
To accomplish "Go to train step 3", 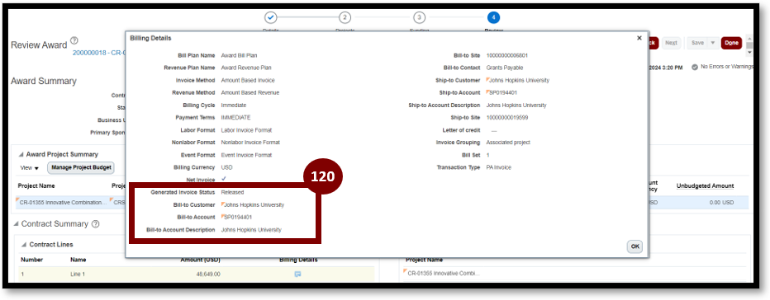I will pyautogui.click(x=419, y=17).
